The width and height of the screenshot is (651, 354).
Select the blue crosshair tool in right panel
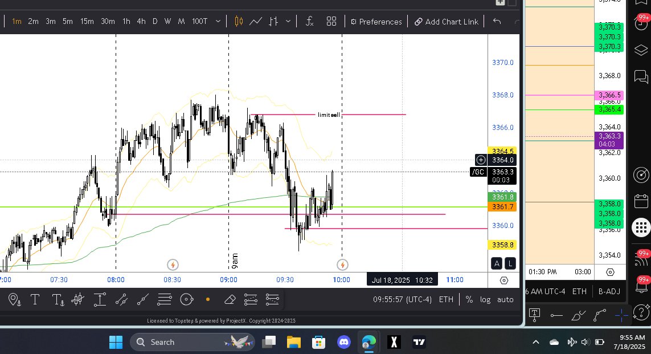click(621, 316)
